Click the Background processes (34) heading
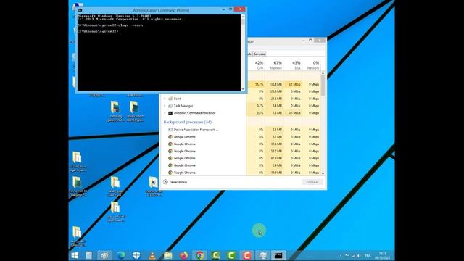The width and height of the screenshot is (464, 261). 188,122
